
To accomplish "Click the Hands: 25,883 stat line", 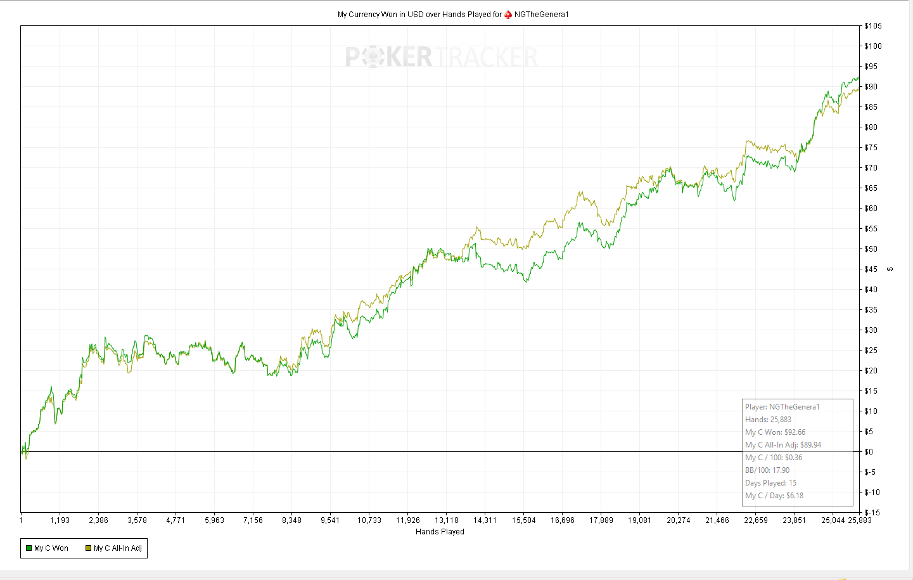I will [x=768, y=420].
